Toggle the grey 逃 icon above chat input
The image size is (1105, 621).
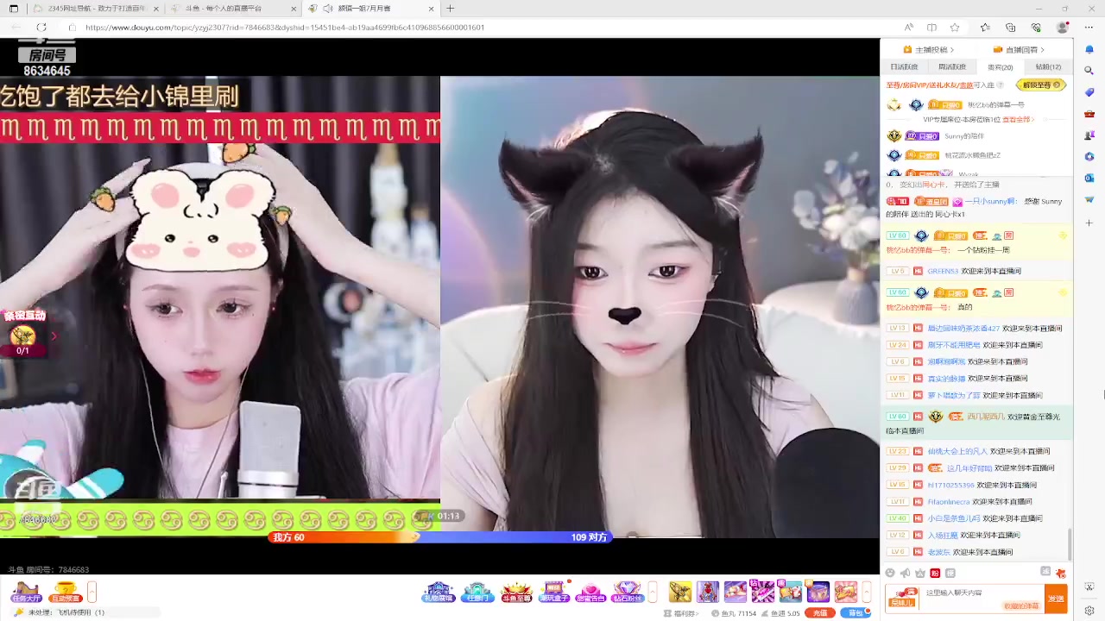click(x=1045, y=572)
